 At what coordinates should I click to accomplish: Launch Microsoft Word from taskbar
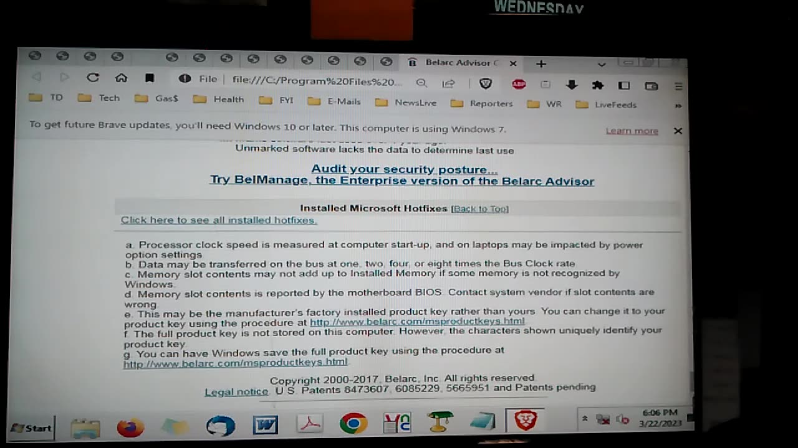(266, 425)
